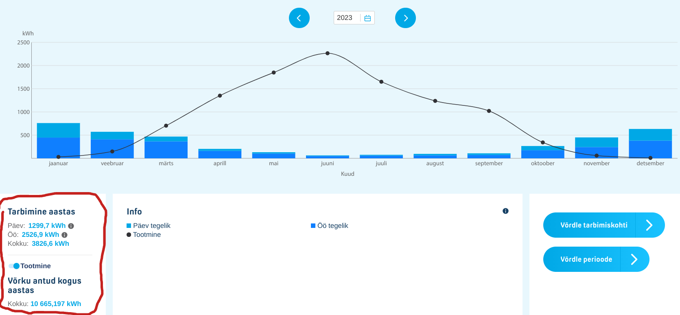Click the 2023 year input field

click(345, 18)
